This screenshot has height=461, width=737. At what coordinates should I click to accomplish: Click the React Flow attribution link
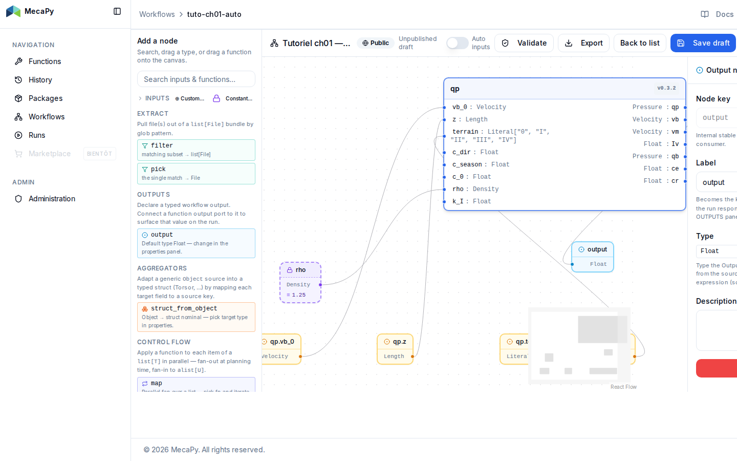(623, 387)
